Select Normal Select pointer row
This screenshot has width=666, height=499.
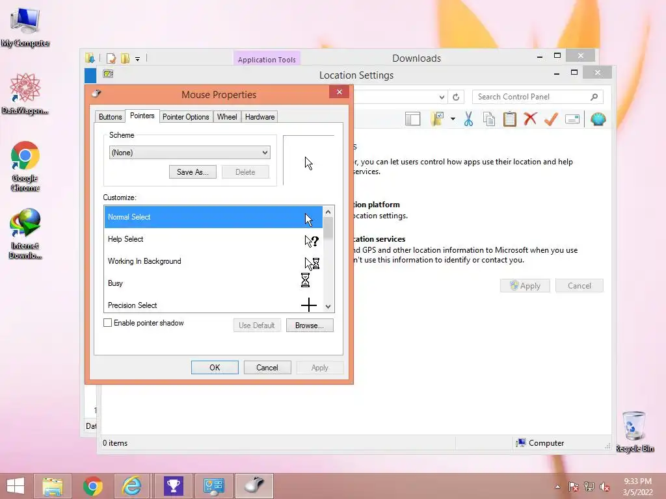213,217
